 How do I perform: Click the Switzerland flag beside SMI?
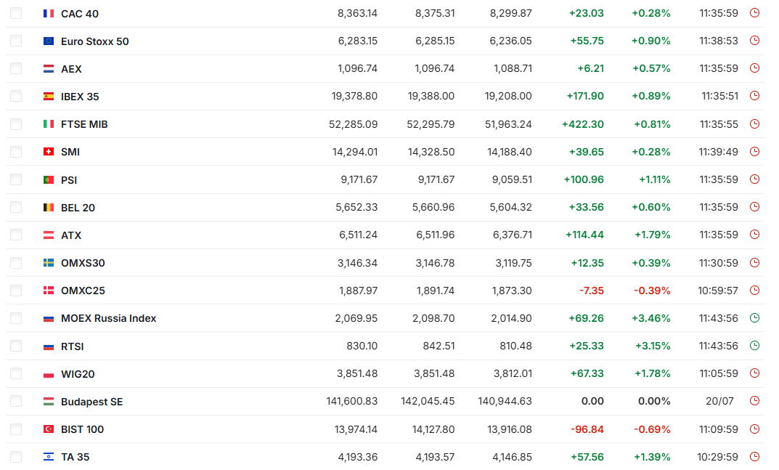pyautogui.click(x=48, y=152)
